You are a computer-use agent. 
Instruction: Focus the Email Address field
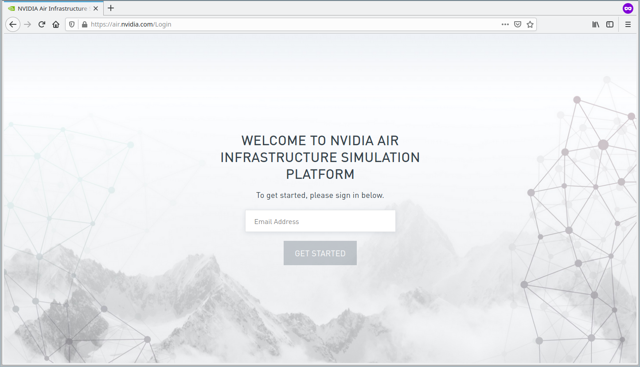(x=320, y=221)
